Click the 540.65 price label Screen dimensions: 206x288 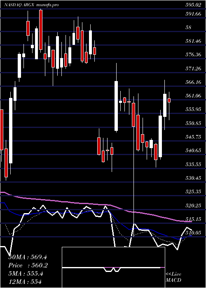pyautogui.click(x=193, y=151)
